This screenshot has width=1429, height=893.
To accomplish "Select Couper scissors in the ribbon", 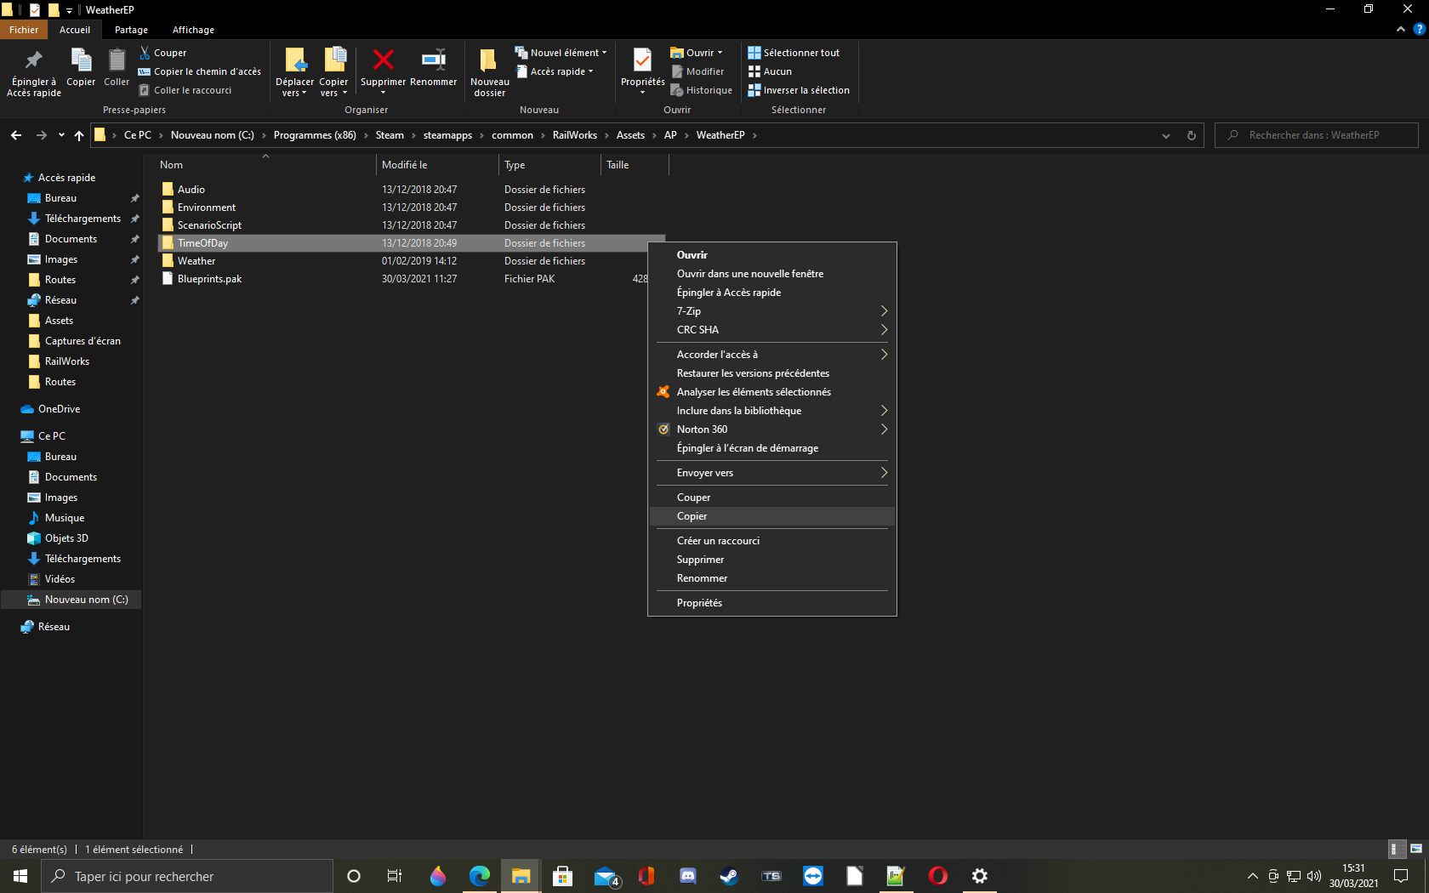I will click(x=162, y=53).
